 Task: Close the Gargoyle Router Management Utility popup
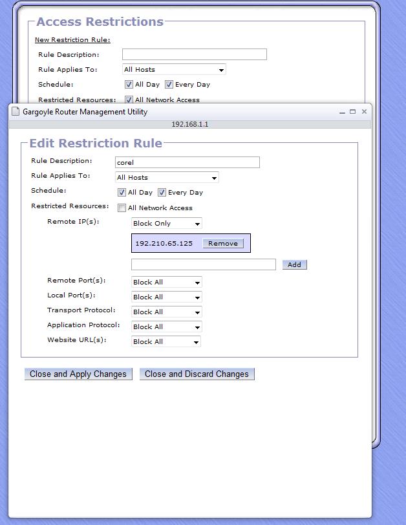364,111
